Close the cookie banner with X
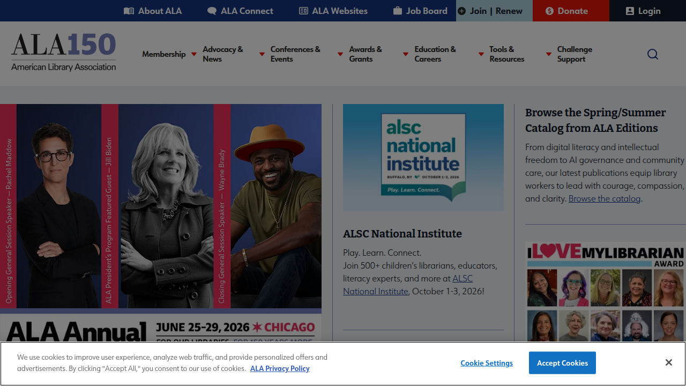 click(669, 363)
